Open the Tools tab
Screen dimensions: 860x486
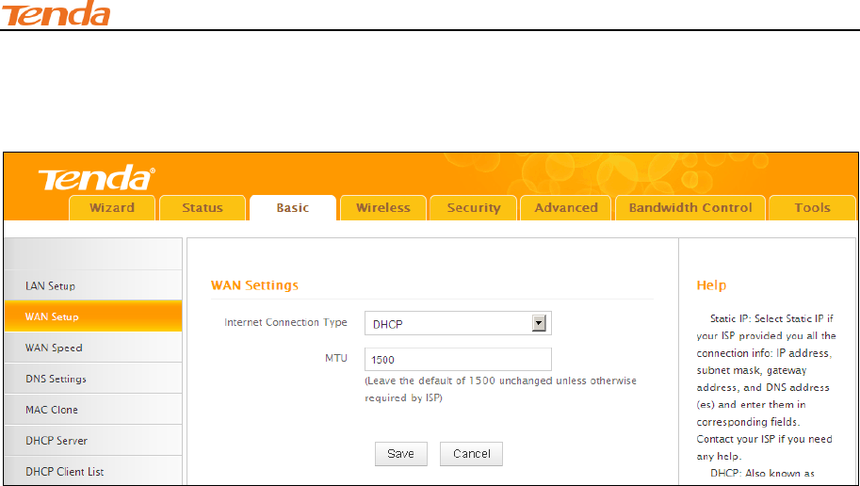point(812,208)
